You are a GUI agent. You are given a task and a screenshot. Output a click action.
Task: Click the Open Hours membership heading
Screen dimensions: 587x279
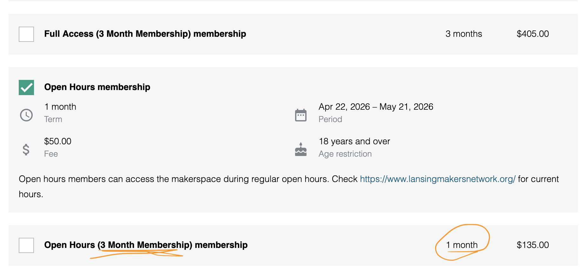(97, 87)
